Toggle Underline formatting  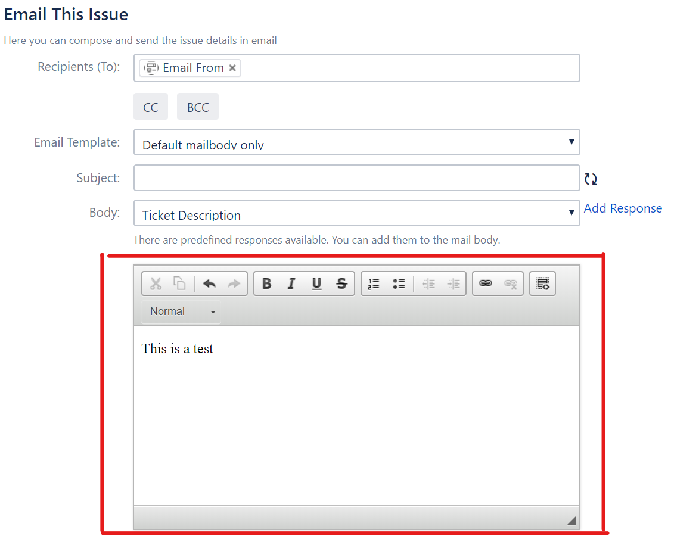coord(317,283)
